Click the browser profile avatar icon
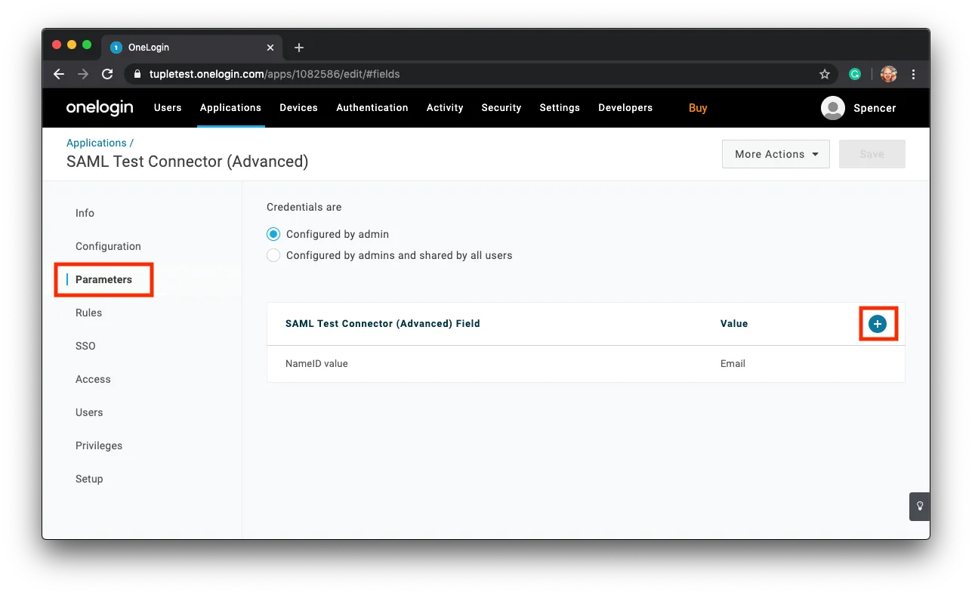 pos(888,74)
